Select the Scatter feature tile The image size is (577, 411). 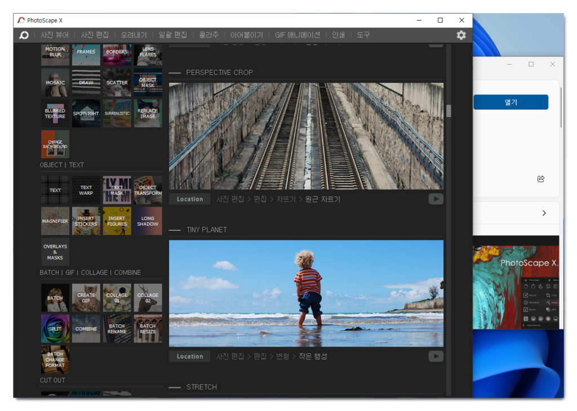pyautogui.click(x=117, y=82)
